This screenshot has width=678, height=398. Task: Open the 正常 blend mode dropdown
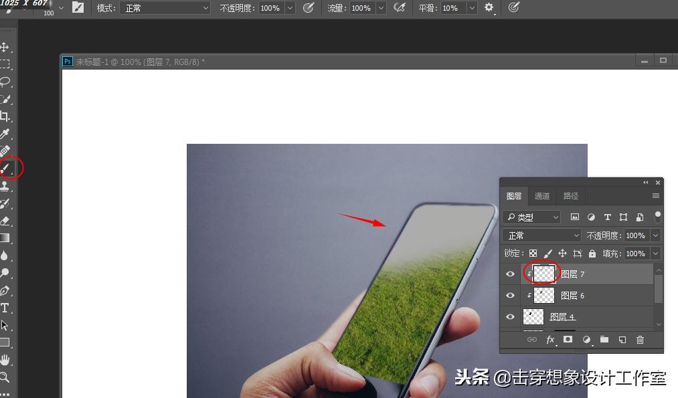[541, 235]
